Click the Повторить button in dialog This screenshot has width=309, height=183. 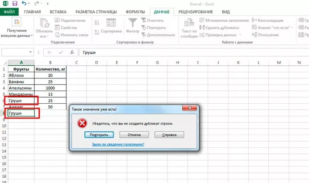99,135
